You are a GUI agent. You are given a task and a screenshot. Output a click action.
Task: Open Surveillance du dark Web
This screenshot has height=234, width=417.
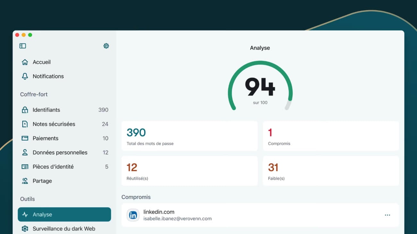64,229
